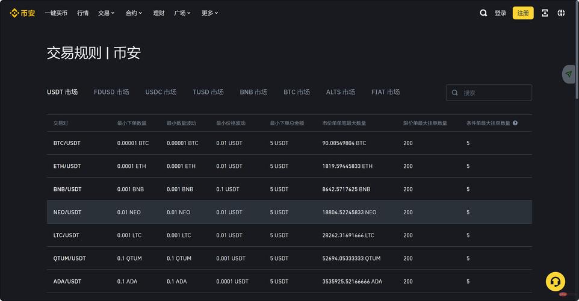This screenshot has height=301, width=579.
Task: Click the 最小数量波动 column header
Action: (181, 123)
